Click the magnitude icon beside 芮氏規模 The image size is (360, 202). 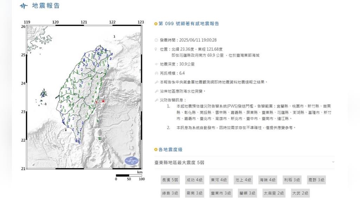(156, 73)
